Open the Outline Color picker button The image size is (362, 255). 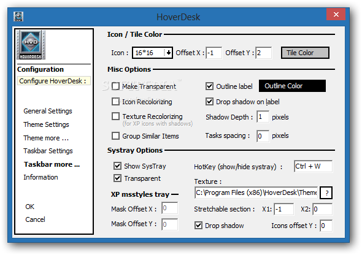click(x=292, y=86)
